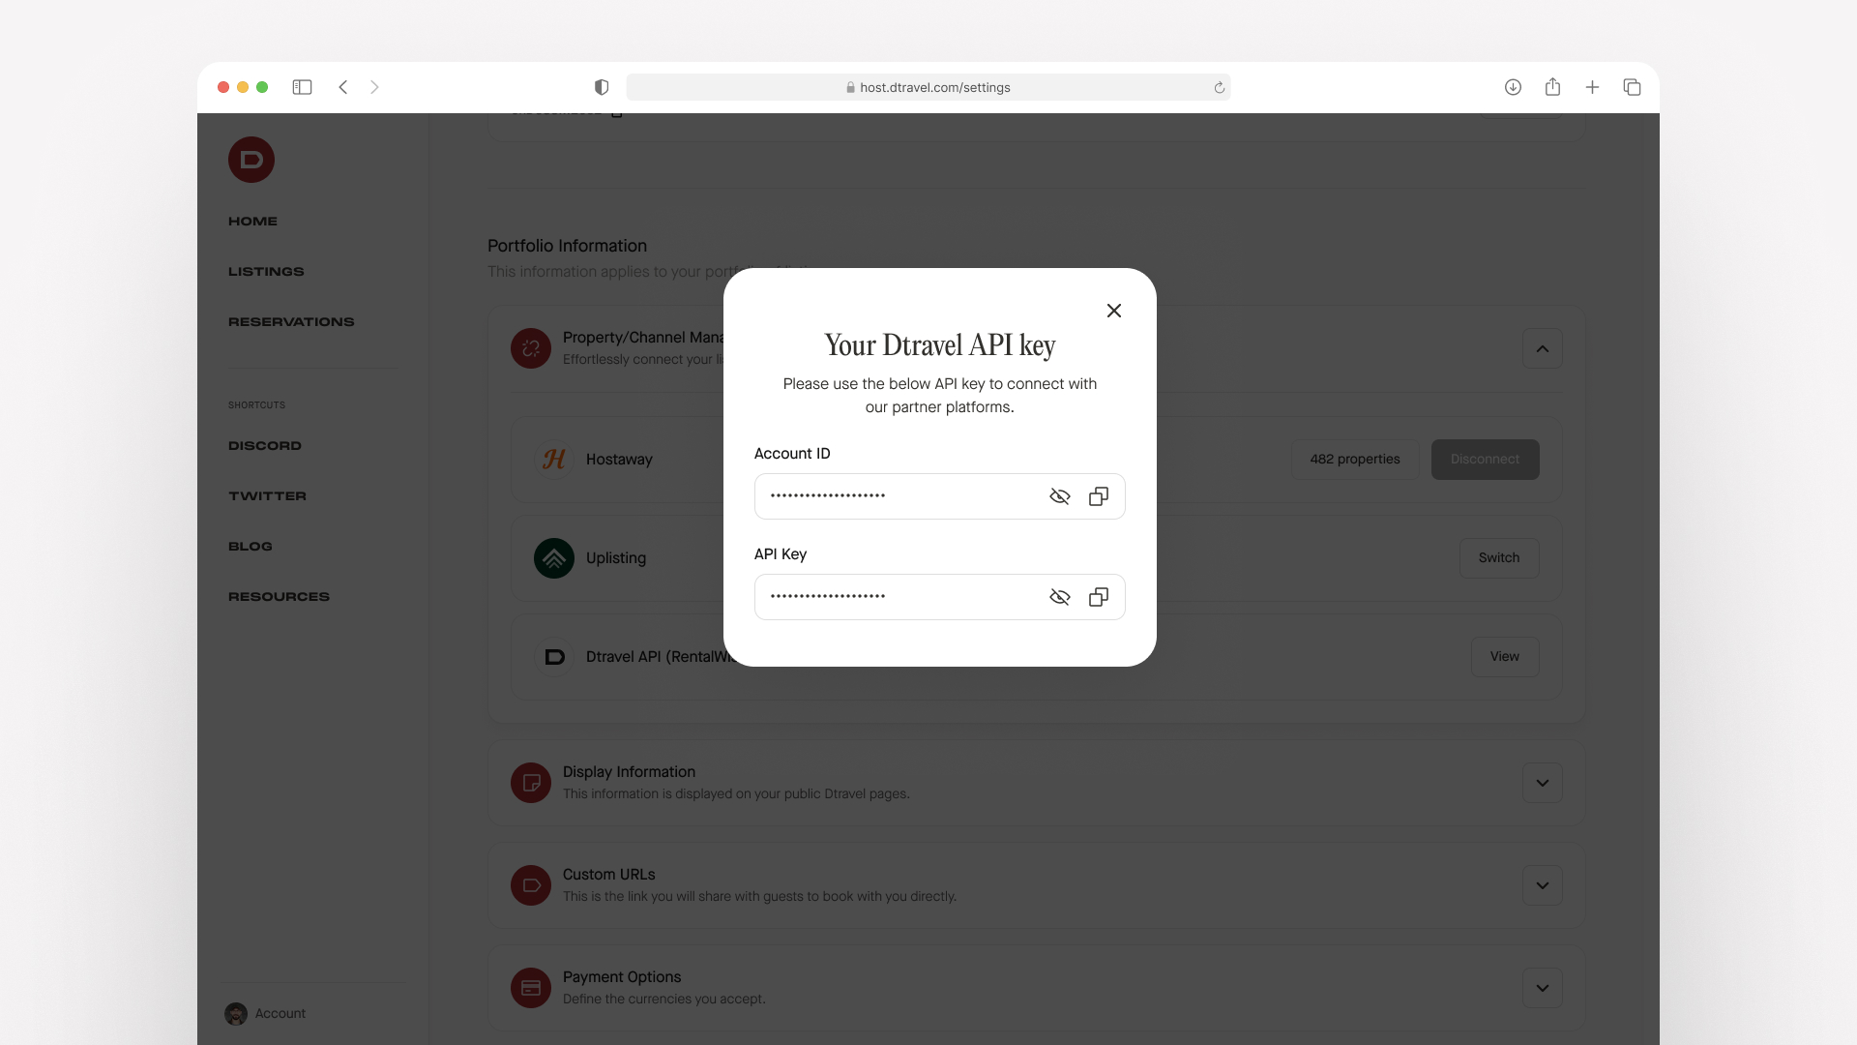Click the Display Information section icon
The width and height of the screenshot is (1857, 1045).
click(x=531, y=783)
